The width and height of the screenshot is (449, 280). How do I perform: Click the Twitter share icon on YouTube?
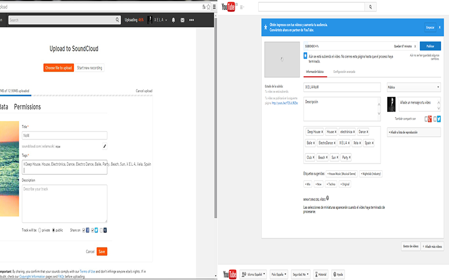(x=439, y=119)
